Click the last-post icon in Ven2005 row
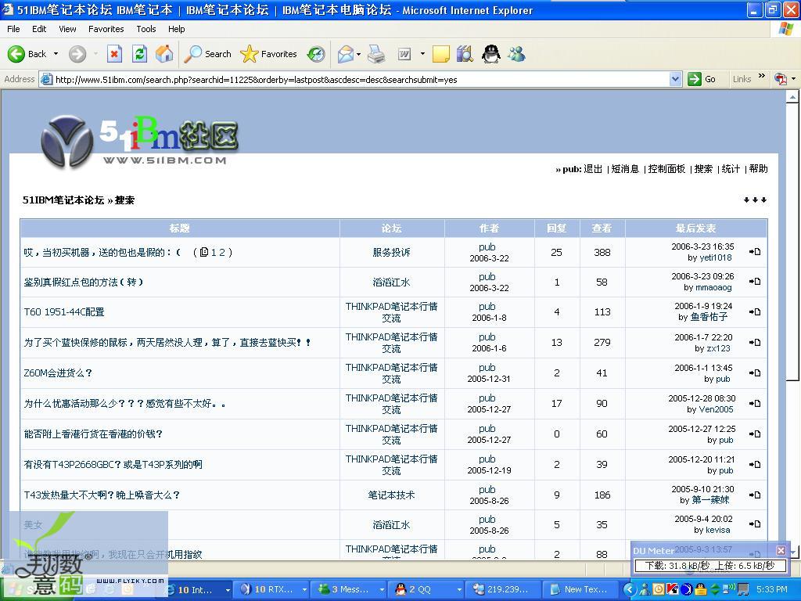Screen dimensions: 801x601 coord(755,403)
